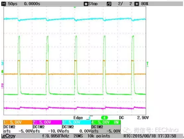This screenshot has width=184, height=139.
Task: Click the channel 3 ground marker on left
Action: click(x=2, y=64)
